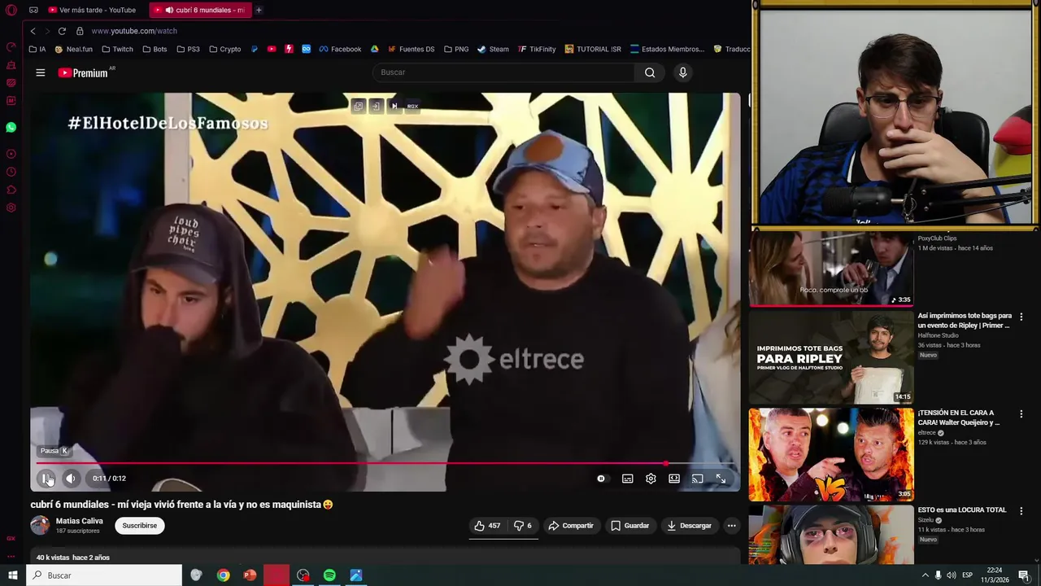Mute the video using the speaker icon
The height and width of the screenshot is (586, 1041).
pyautogui.click(x=71, y=479)
